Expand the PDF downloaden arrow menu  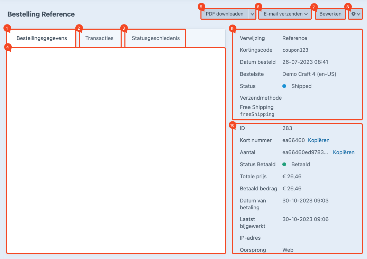pos(252,14)
